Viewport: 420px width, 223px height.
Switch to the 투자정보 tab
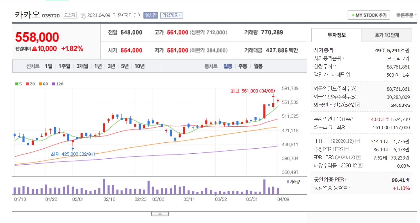point(337,35)
